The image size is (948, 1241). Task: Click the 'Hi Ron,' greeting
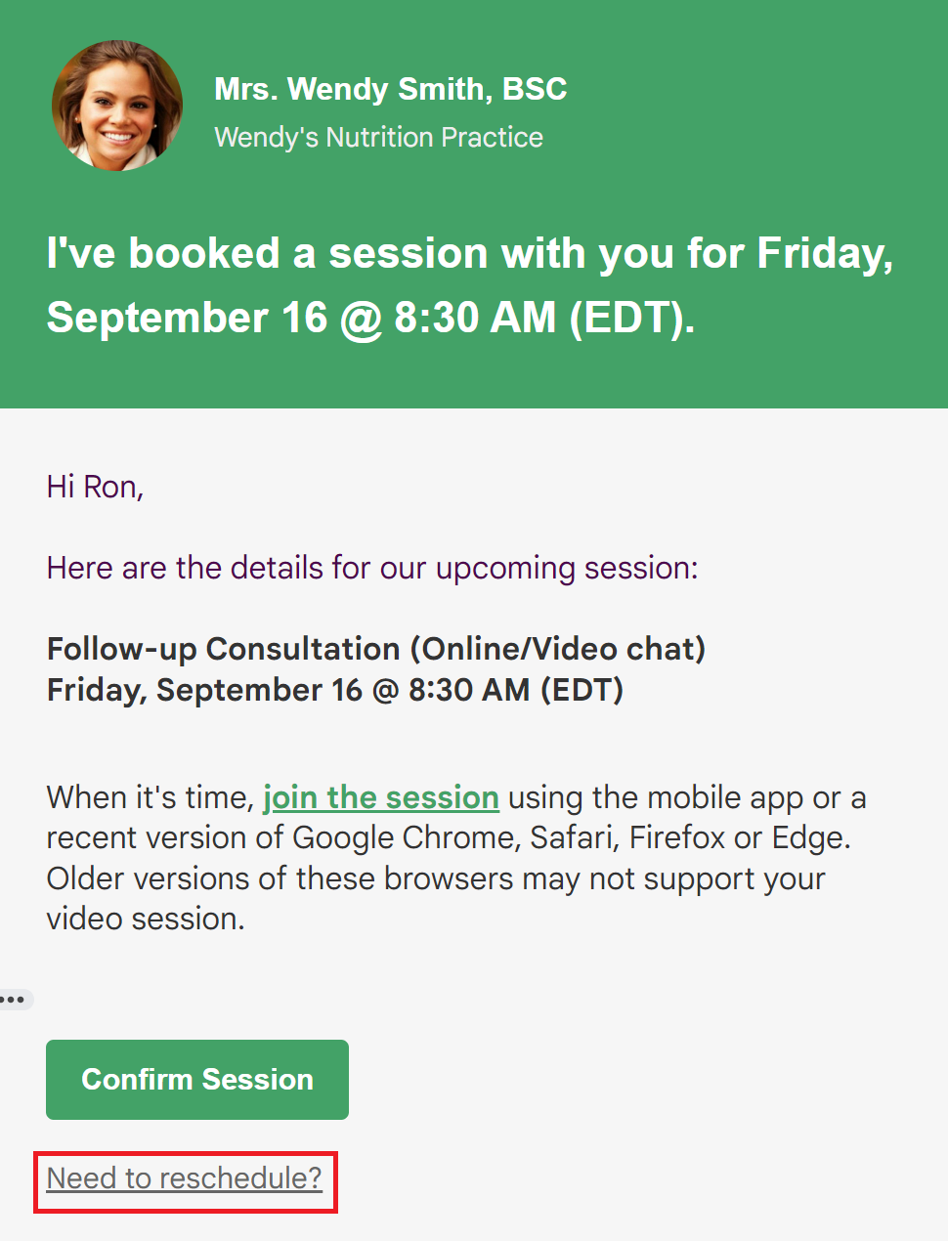[x=95, y=487]
